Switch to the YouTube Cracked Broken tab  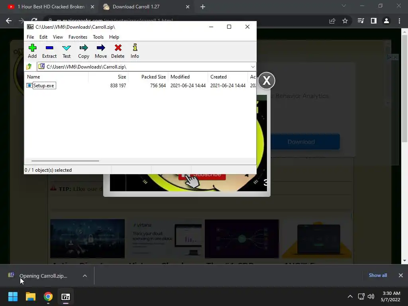51,7
